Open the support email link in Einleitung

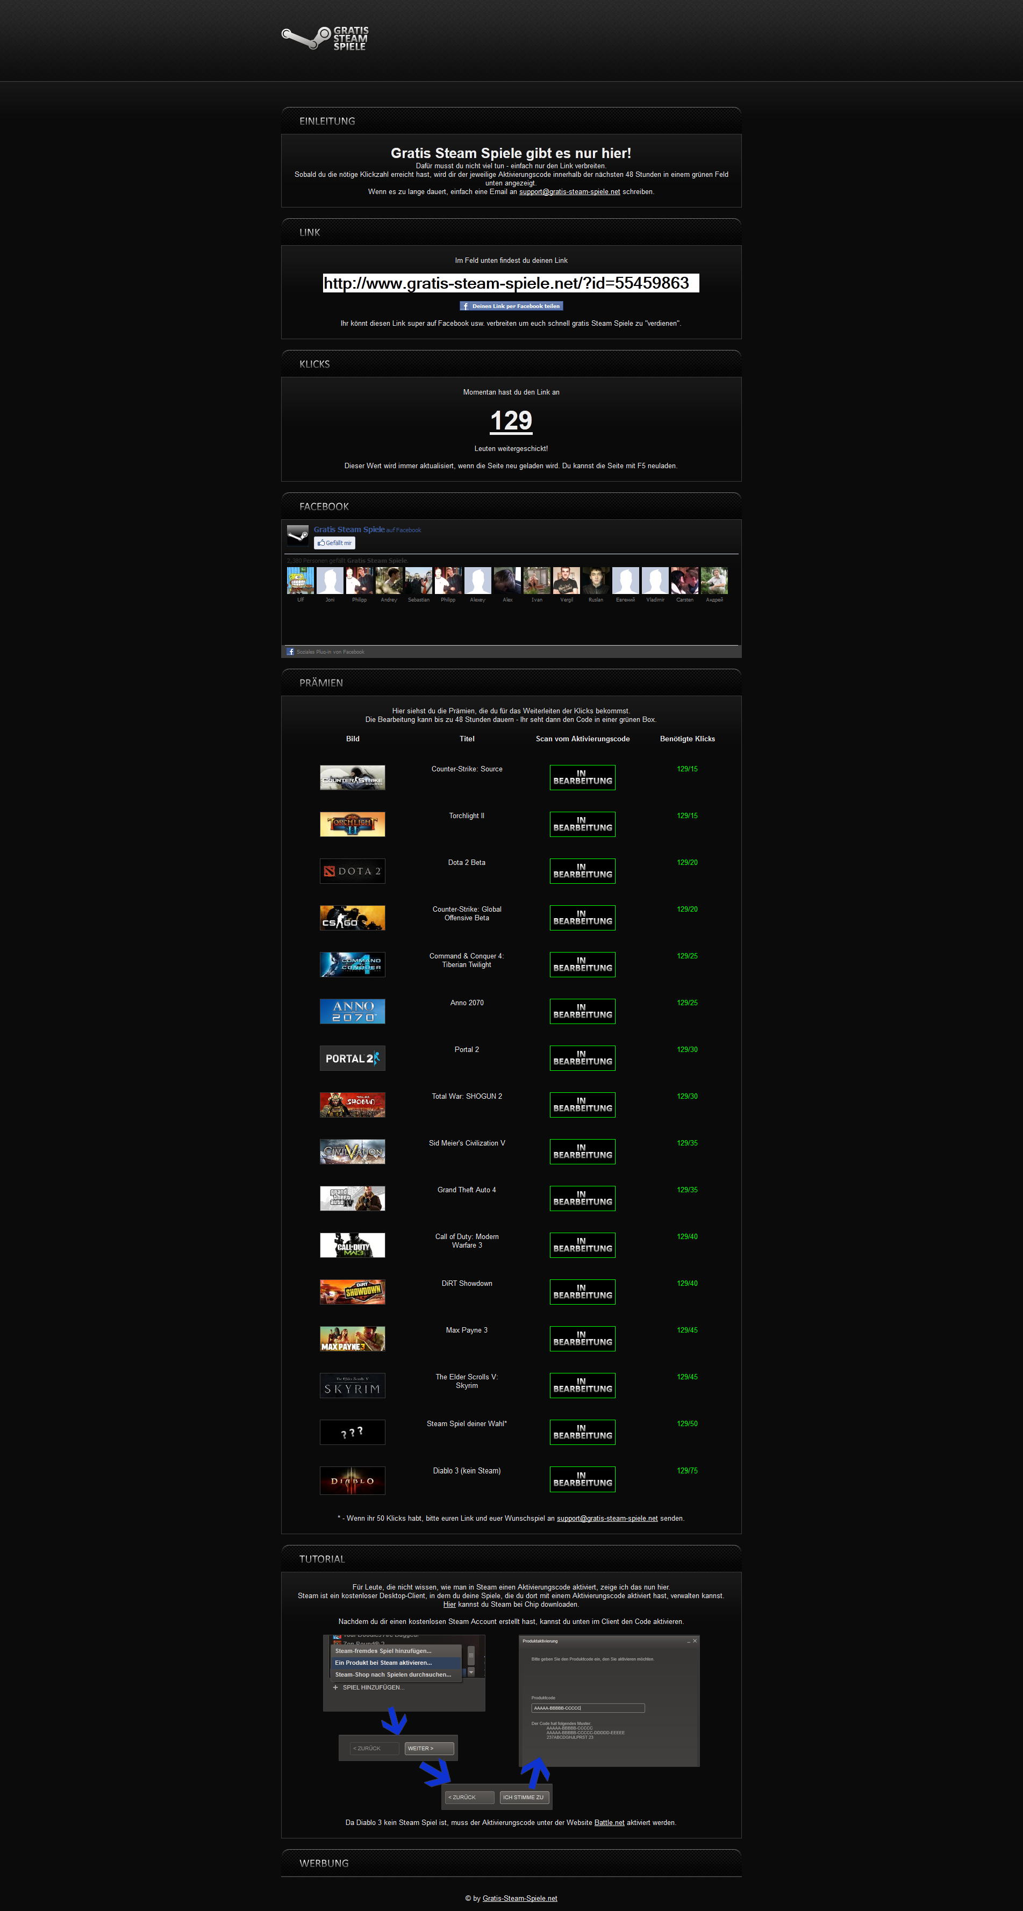click(570, 192)
